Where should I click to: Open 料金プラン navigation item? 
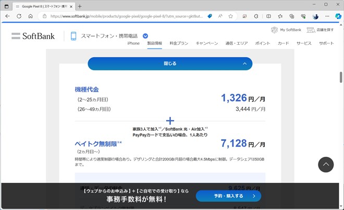pos(179,43)
